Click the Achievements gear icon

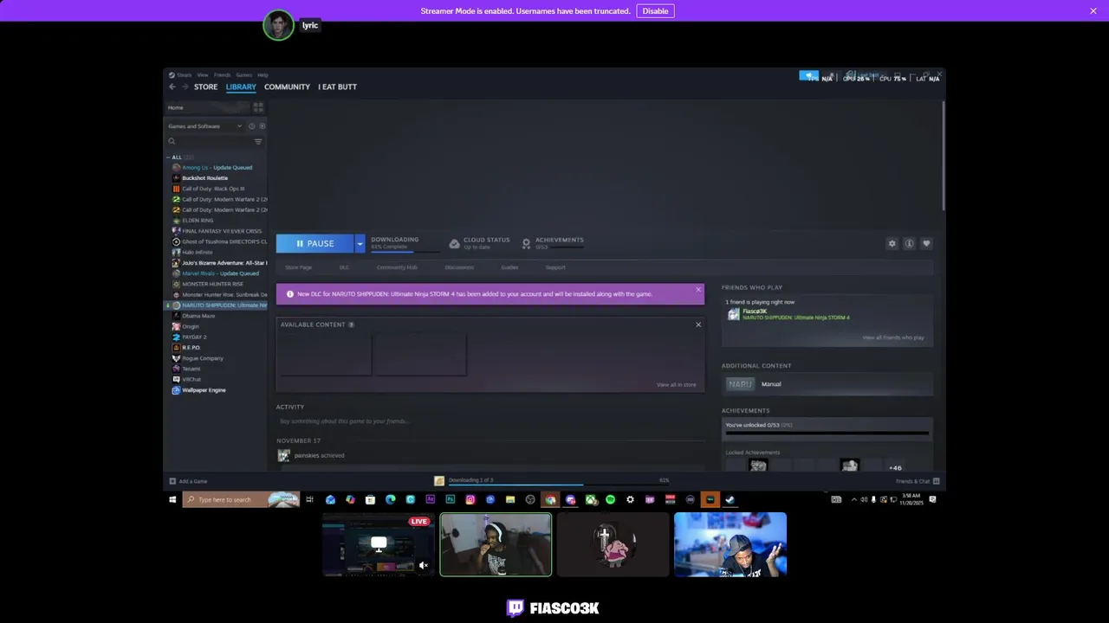point(526,243)
